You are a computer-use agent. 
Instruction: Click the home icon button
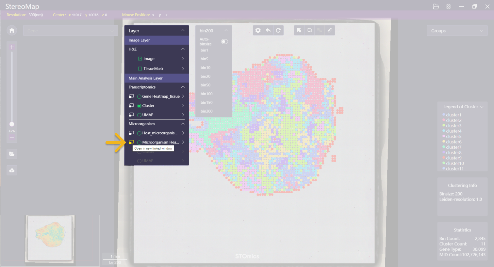(x=12, y=31)
